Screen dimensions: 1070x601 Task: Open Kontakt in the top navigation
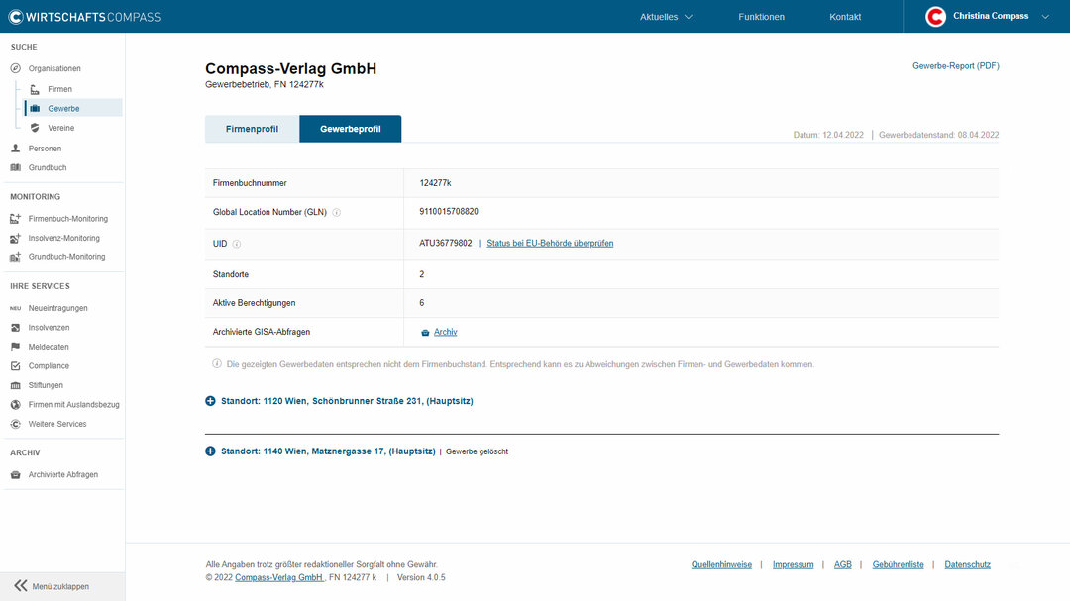tap(845, 17)
